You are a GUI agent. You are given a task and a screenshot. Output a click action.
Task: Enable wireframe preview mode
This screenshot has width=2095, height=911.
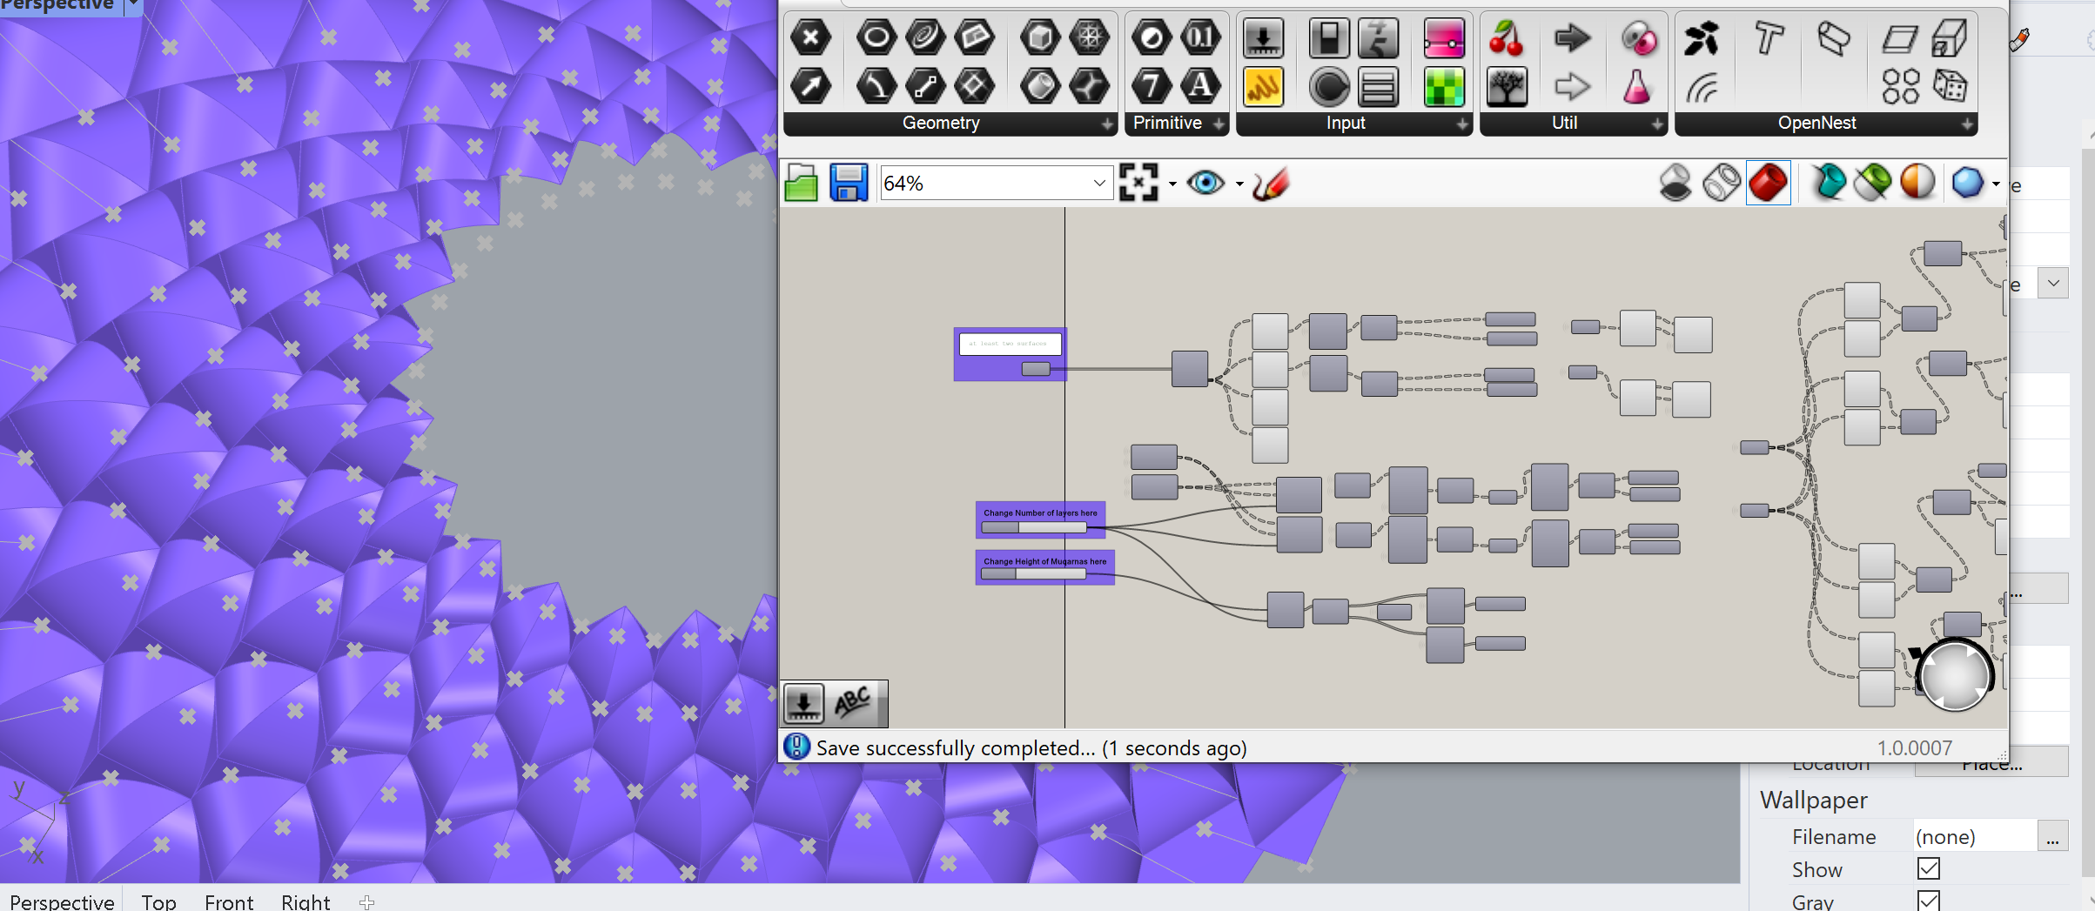click(1722, 183)
